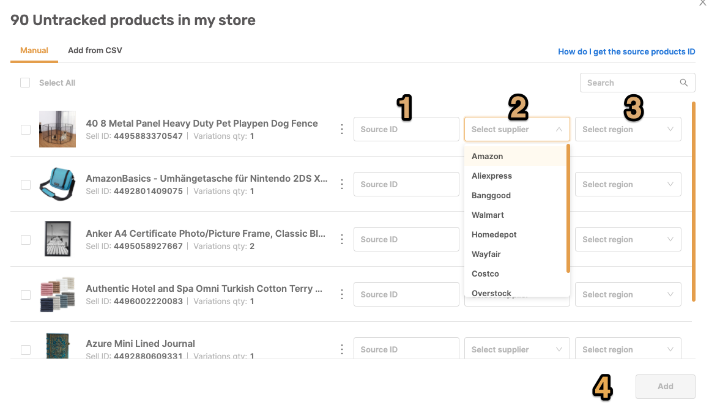This screenshot has height=413, width=709.
Task: Open Select supplier dropdown for Azure Journal
Action: 517,349
